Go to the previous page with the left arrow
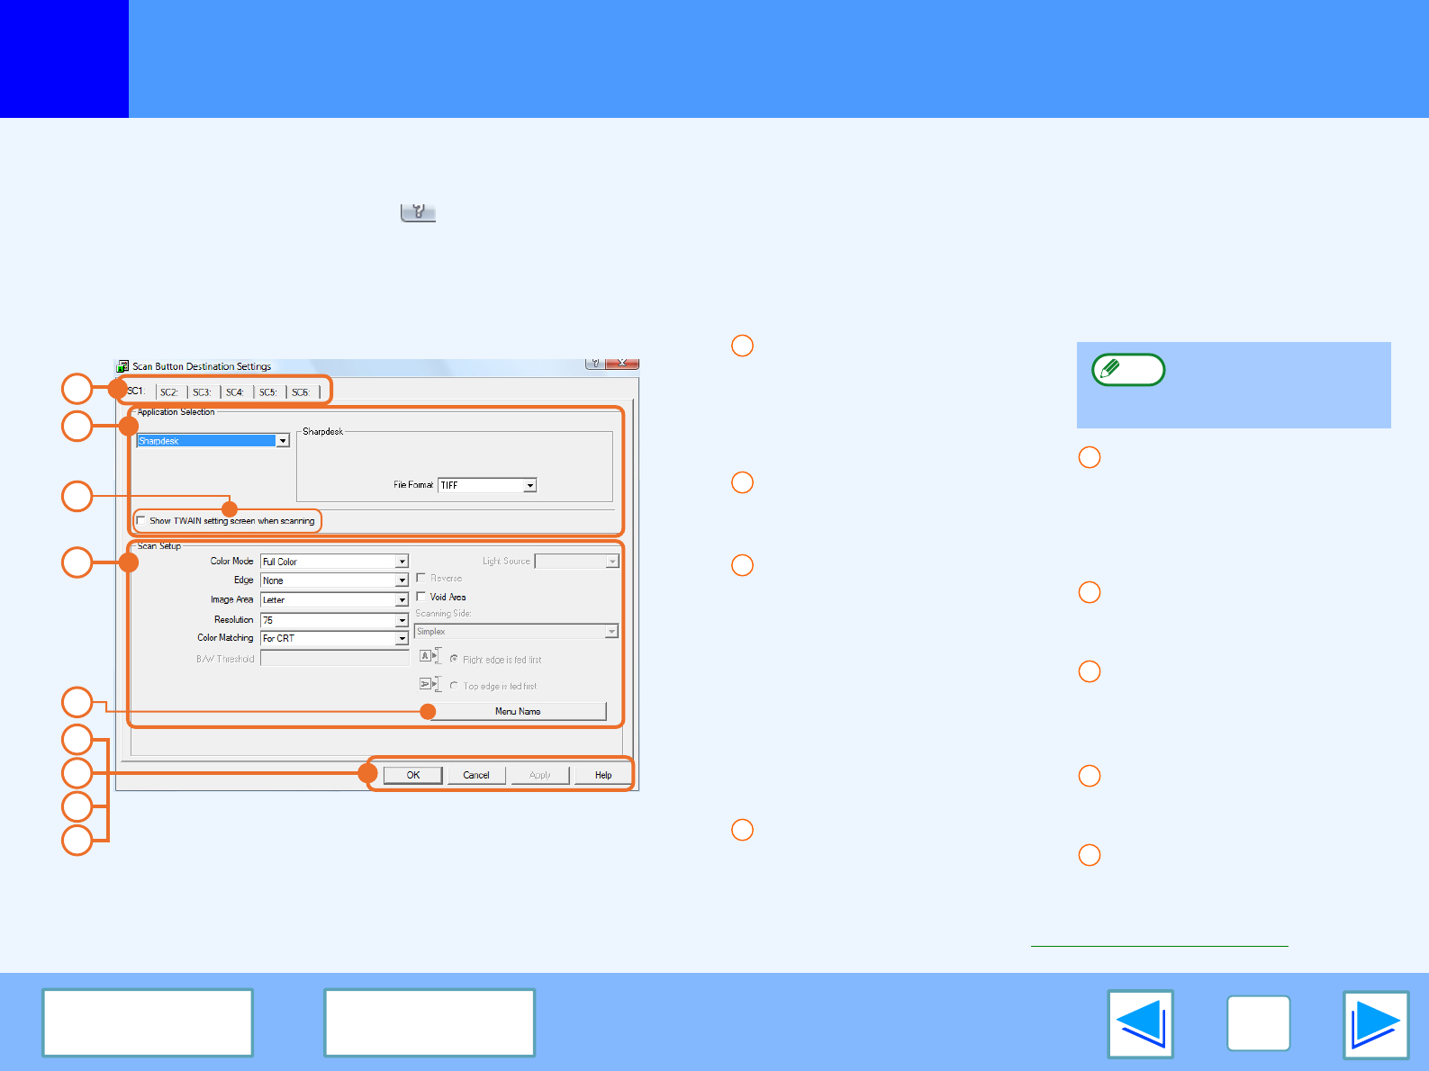The width and height of the screenshot is (1429, 1071). [x=1140, y=1024]
